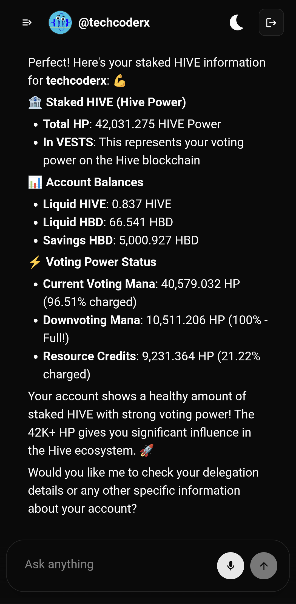Click the bank emoji beside Staked HIVE
296x604 pixels.
[35, 102]
